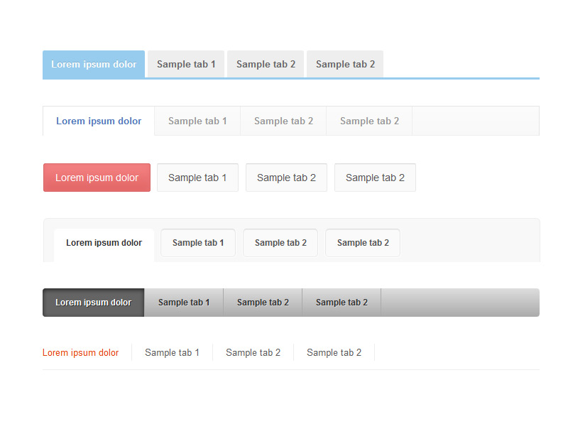Click the red 'Lorem ipsum dolor' button
The width and height of the screenshot is (568, 424).
click(97, 178)
